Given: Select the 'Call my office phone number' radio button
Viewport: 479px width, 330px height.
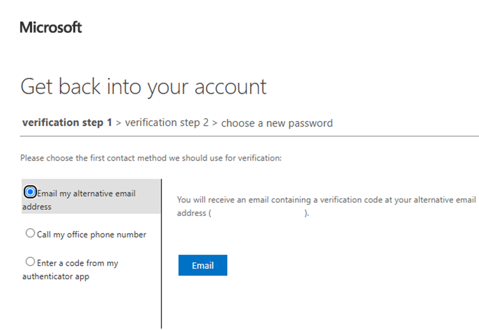Looking at the screenshot, I should 30,233.
